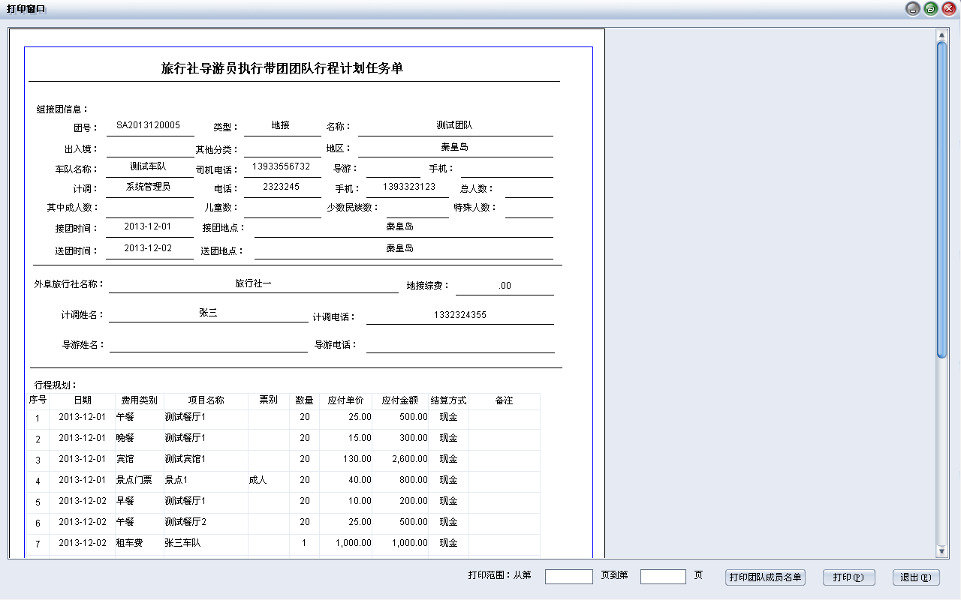Focus the print range end page field
961x600 pixels.
(x=663, y=576)
